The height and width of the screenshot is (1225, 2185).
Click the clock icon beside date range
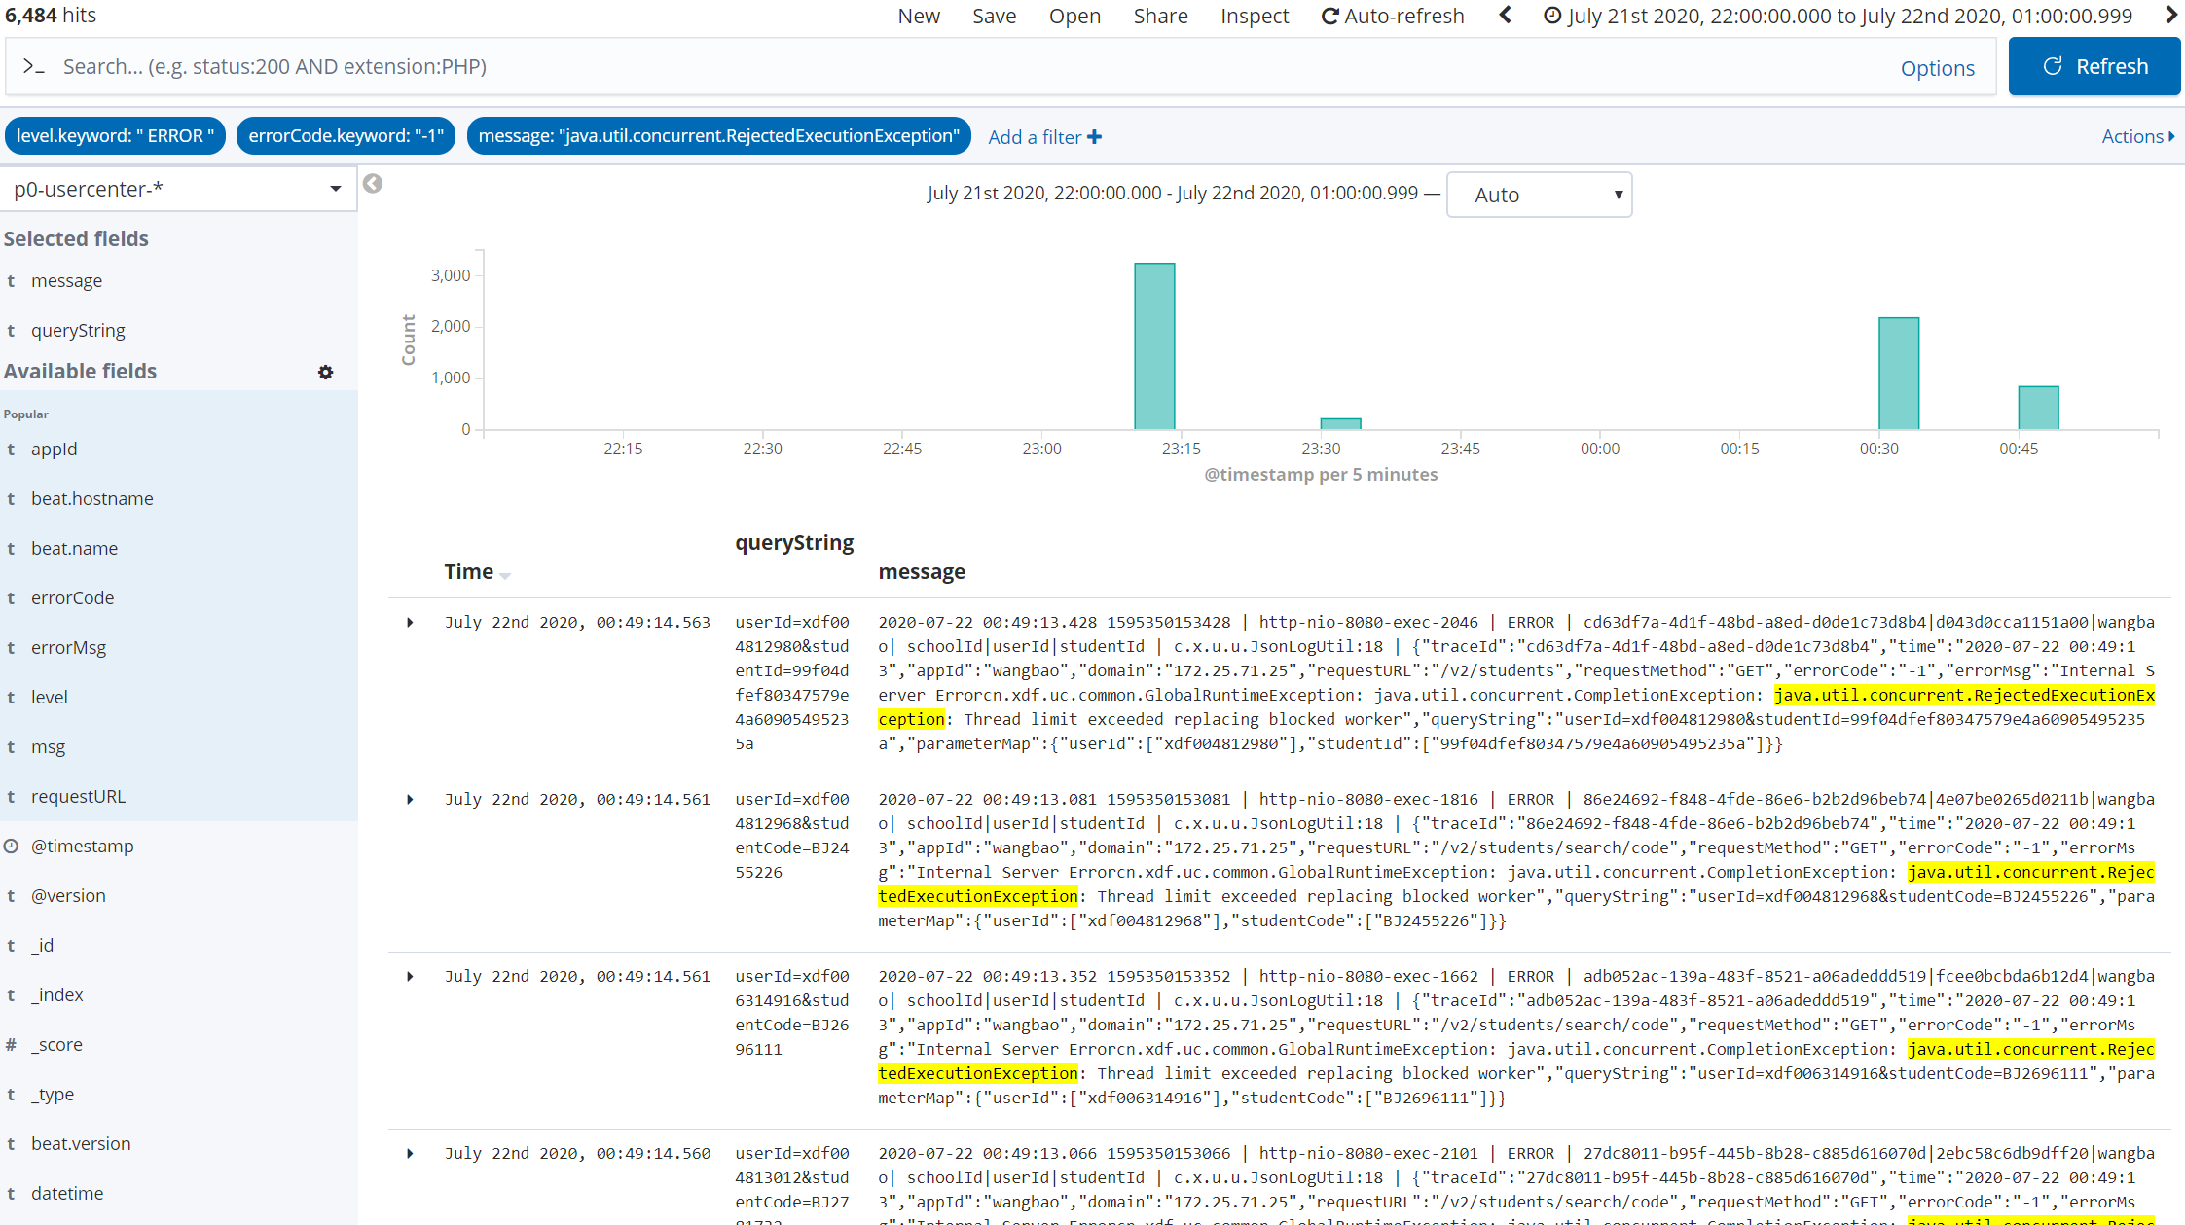pyautogui.click(x=1553, y=16)
